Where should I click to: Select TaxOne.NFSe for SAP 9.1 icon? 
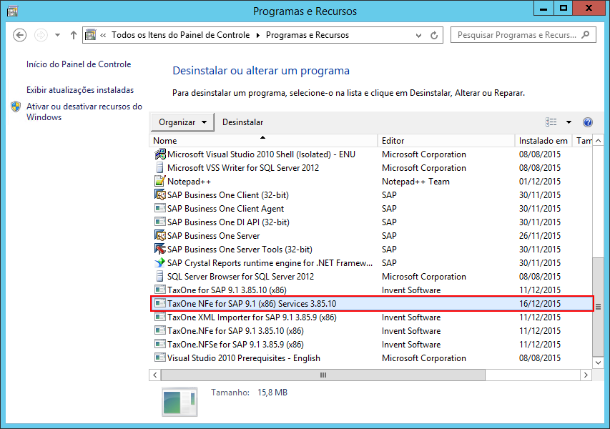point(160,344)
